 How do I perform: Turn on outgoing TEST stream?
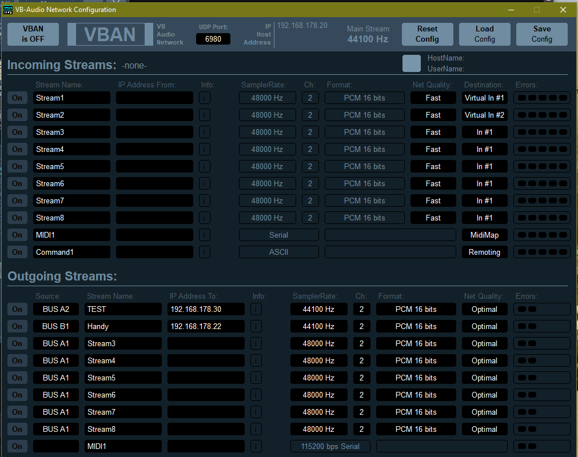(x=17, y=309)
